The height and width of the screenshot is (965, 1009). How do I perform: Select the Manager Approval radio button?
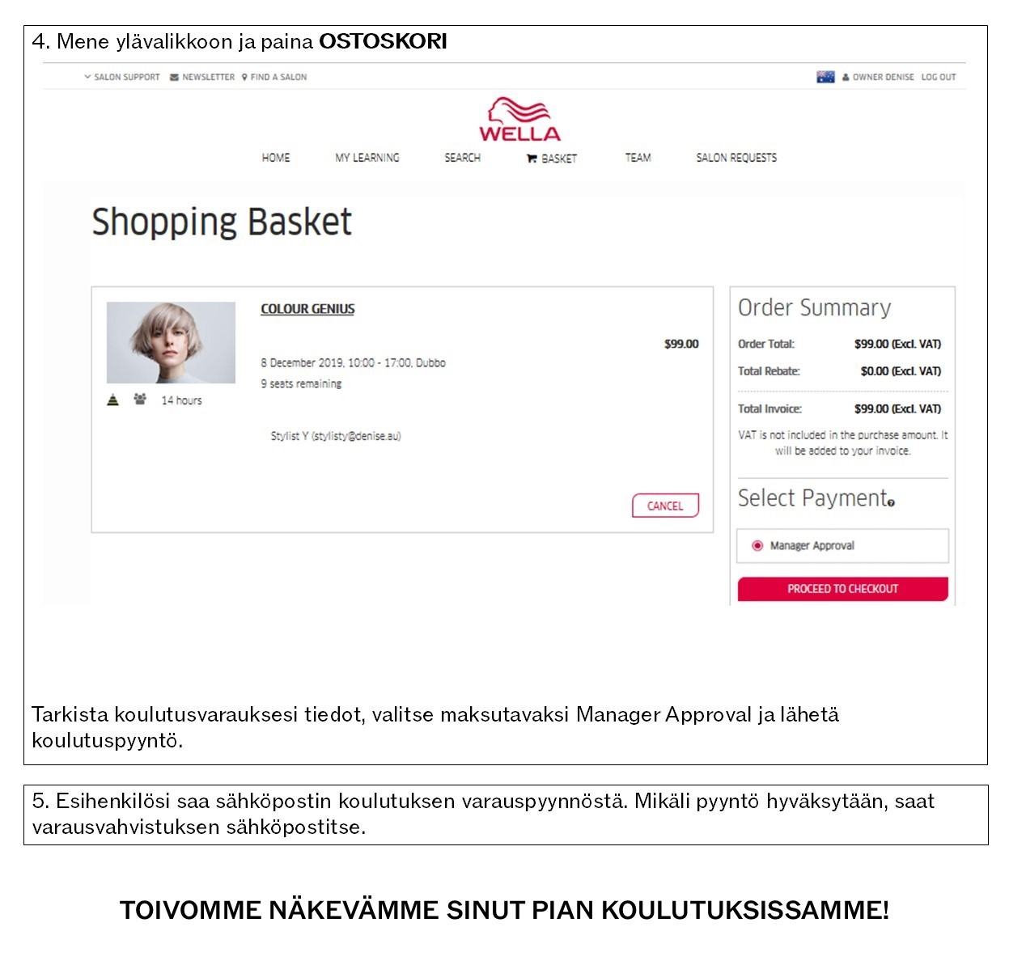click(x=757, y=546)
